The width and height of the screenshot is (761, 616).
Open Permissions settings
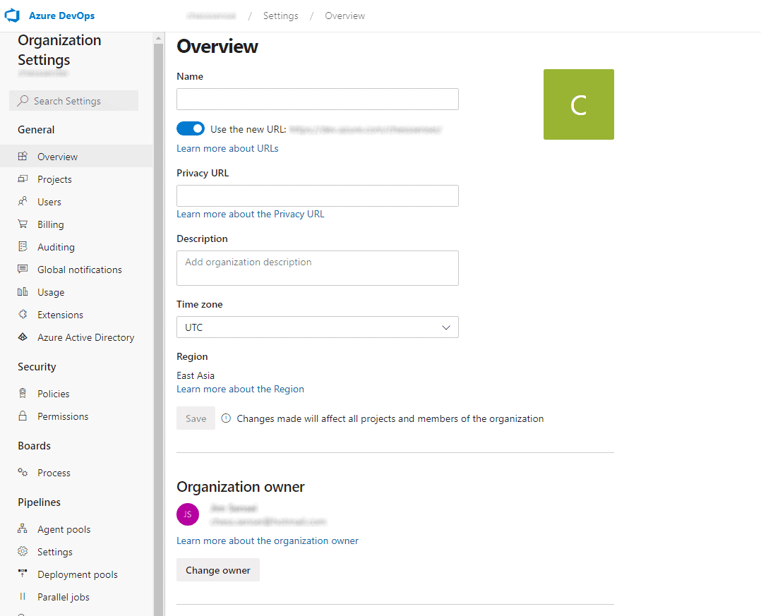tap(63, 416)
